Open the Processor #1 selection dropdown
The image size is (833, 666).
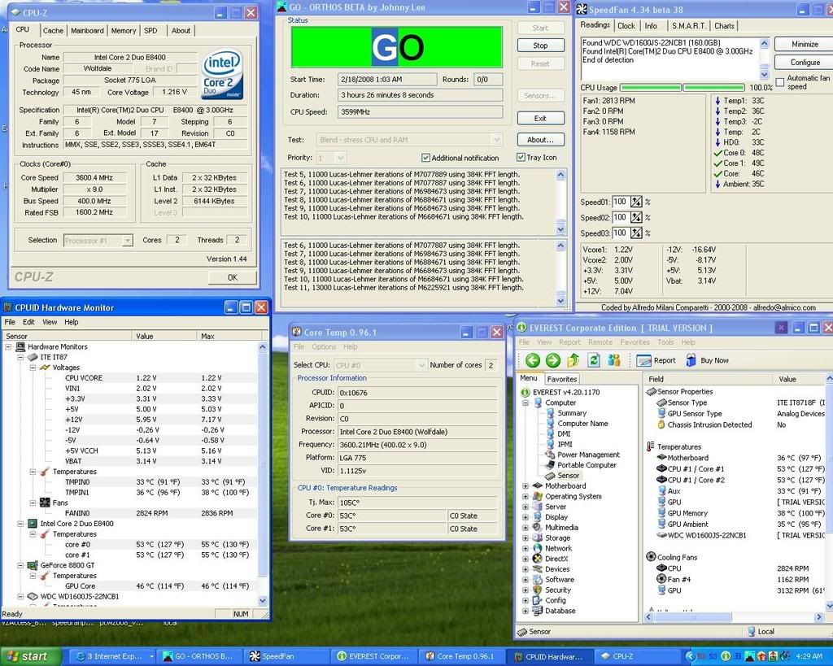(x=127, y=241)
